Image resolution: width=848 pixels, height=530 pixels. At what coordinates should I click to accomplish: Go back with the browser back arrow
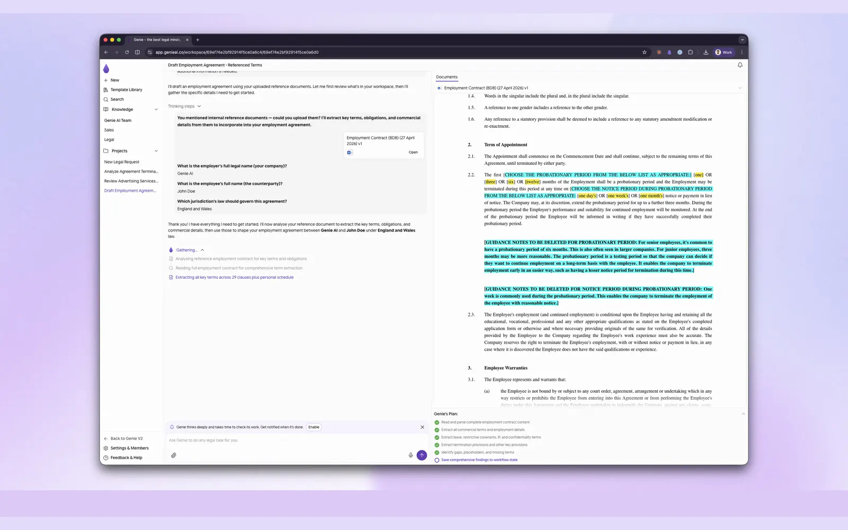coord(106,52)
